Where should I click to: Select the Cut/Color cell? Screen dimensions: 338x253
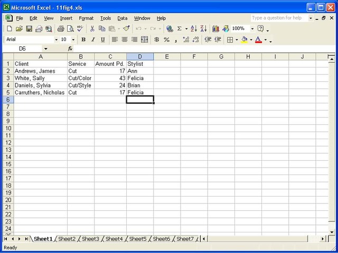[81, 78]
